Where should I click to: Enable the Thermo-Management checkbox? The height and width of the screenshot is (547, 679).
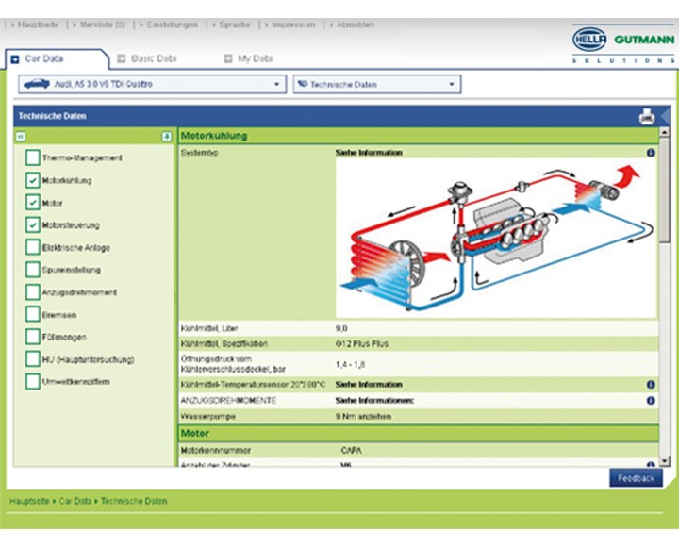pyautogui.click(x=33, y=157)
